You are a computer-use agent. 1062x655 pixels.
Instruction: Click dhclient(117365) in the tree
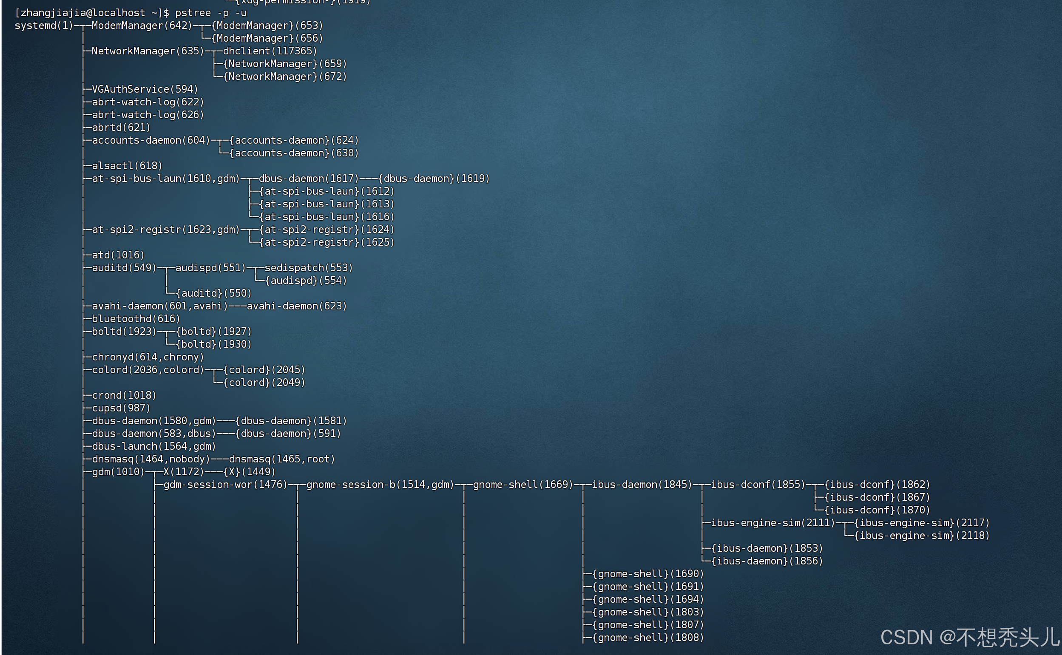270,51
